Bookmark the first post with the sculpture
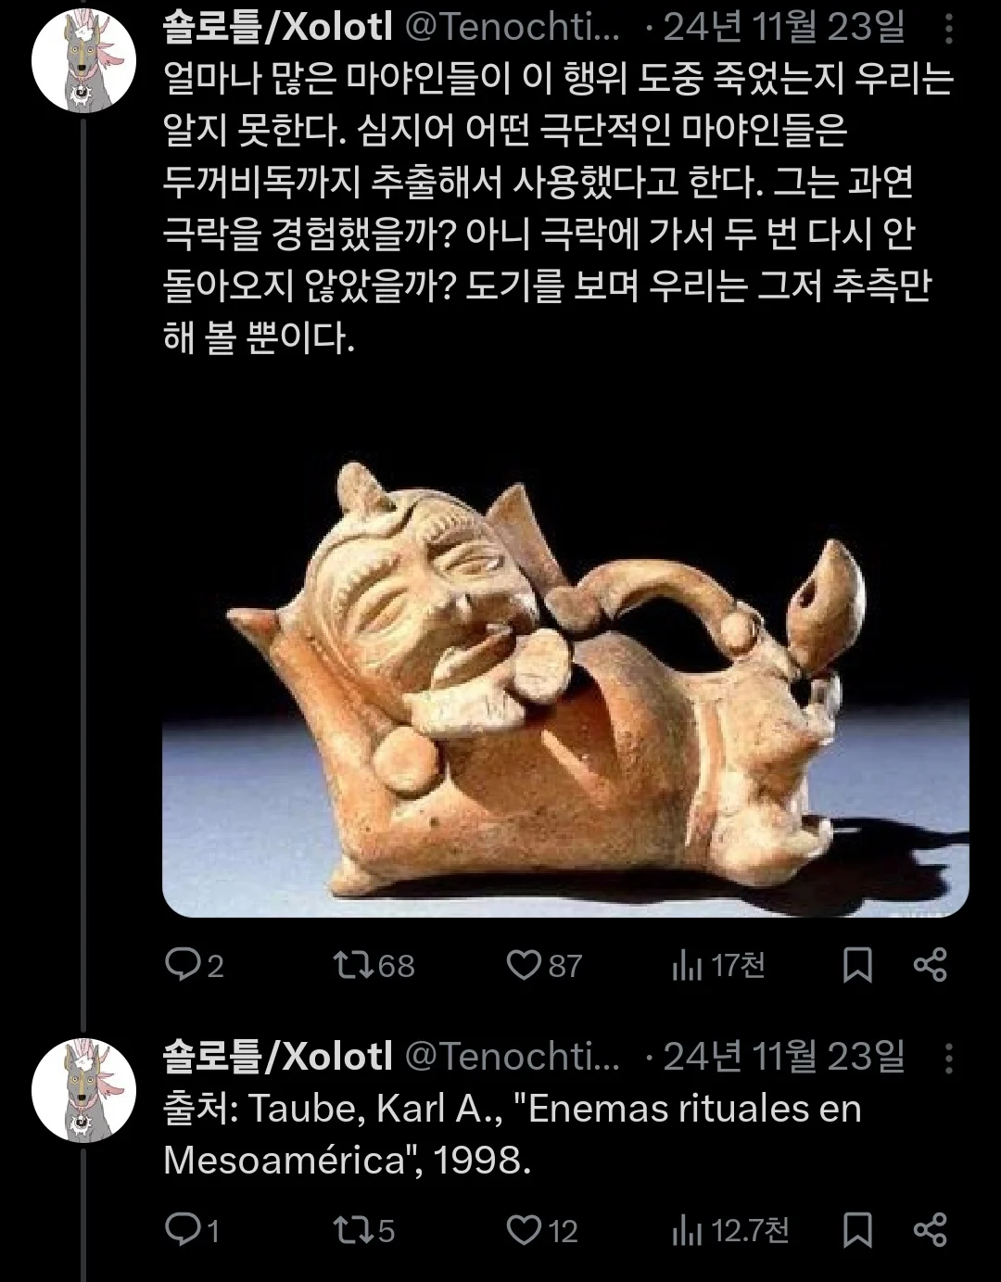 [x=857, y=966]
